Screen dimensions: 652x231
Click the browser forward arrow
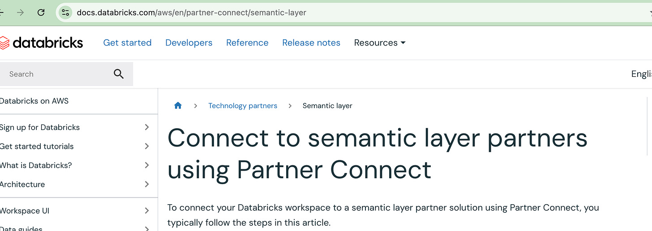(x=20, y=13)
